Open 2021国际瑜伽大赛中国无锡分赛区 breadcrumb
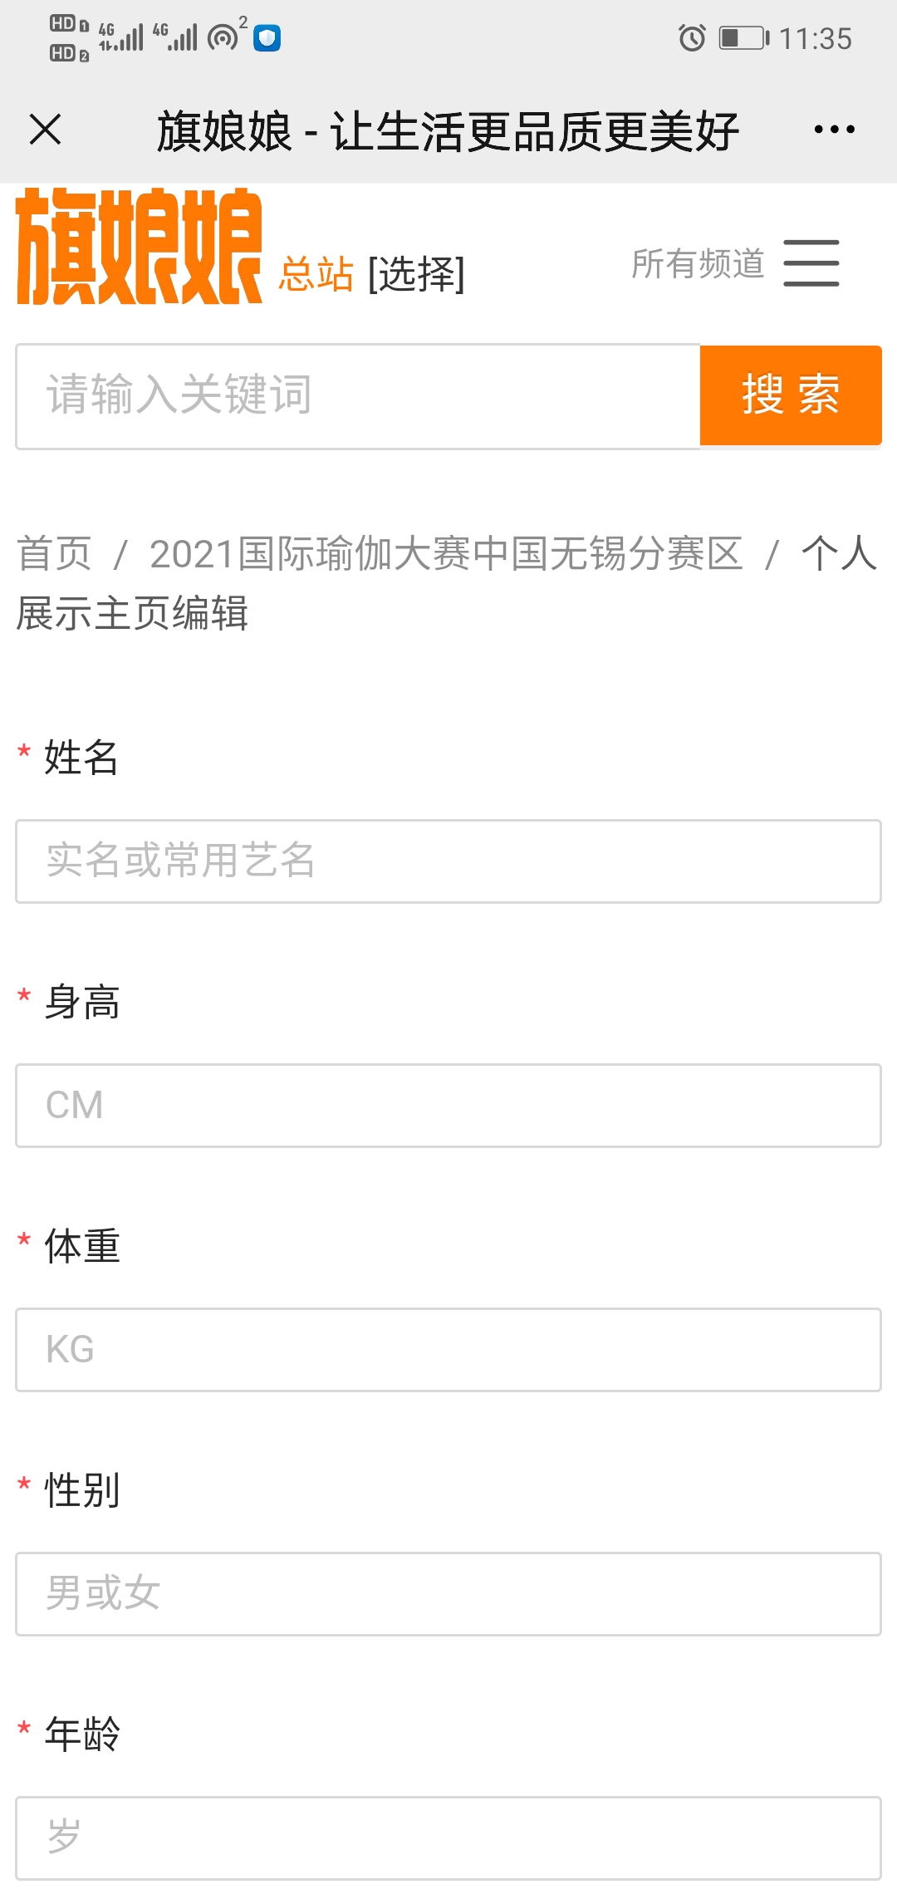 tap(446, 554)
